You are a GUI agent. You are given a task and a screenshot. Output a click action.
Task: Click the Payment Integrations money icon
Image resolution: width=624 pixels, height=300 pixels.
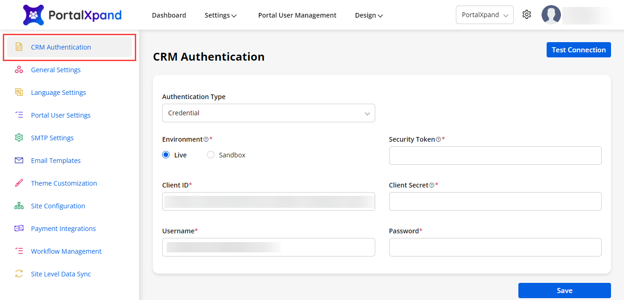19,229
